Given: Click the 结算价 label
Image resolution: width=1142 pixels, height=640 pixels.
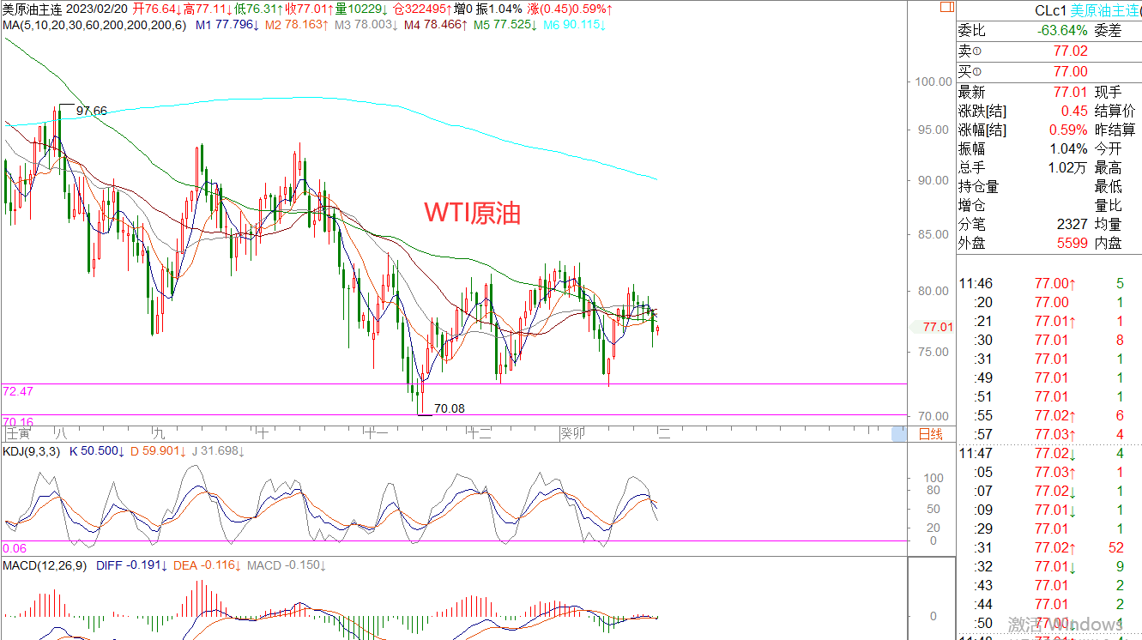Looking at the screenshot, I should 1115,111.
